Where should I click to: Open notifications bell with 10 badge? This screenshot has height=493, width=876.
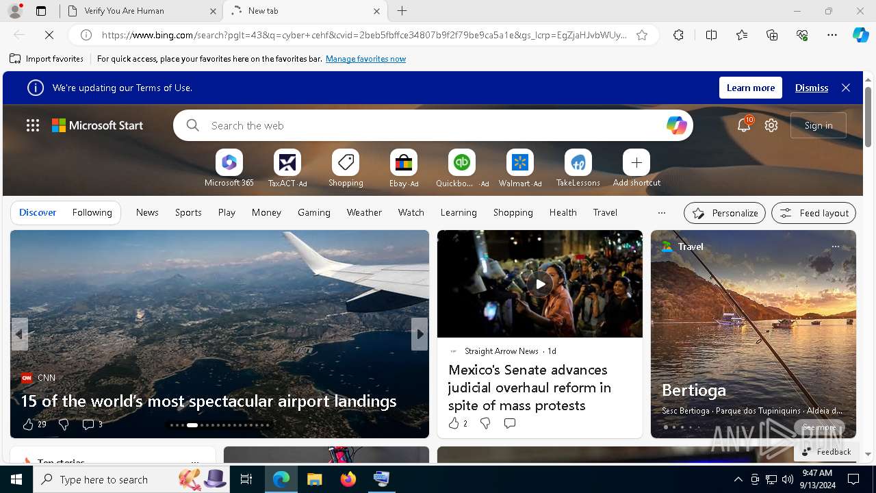pos(744,125)
